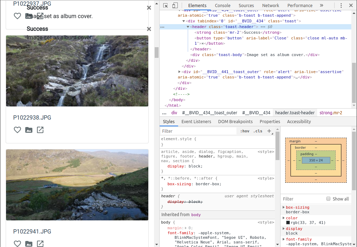Open the Performance tab
Viewport: 357px width, 247px height.
[x=300, y=5]
